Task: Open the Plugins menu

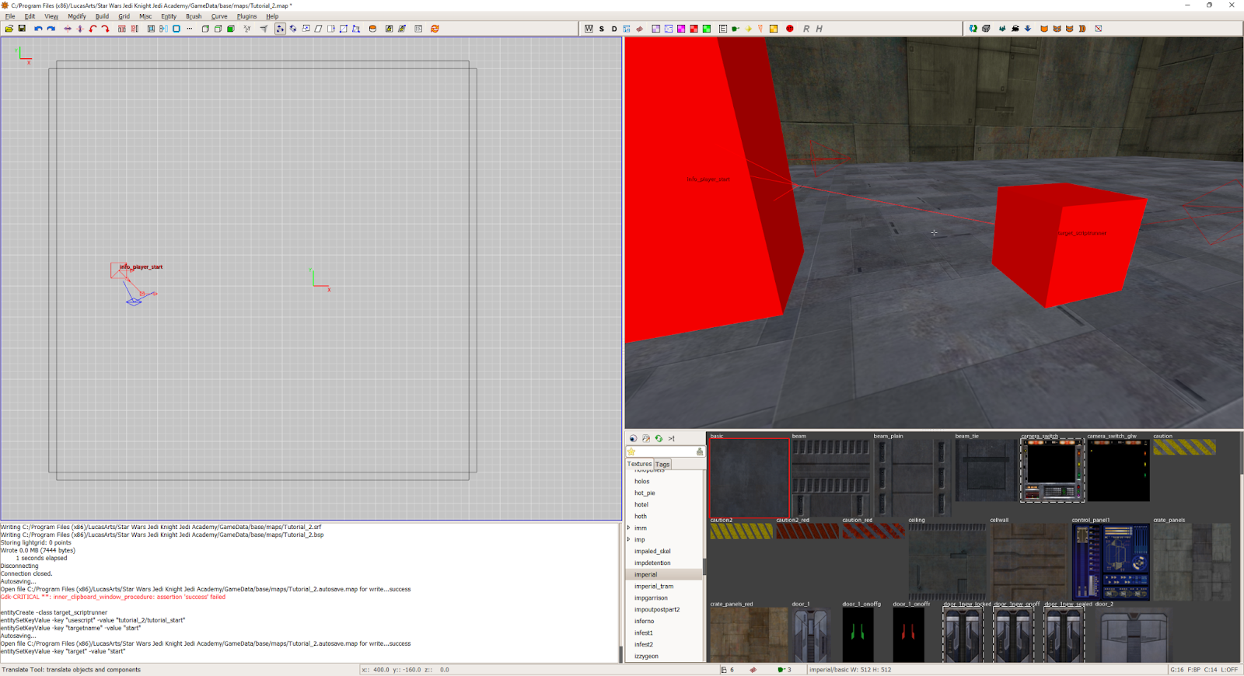Action: coord(246,16)
